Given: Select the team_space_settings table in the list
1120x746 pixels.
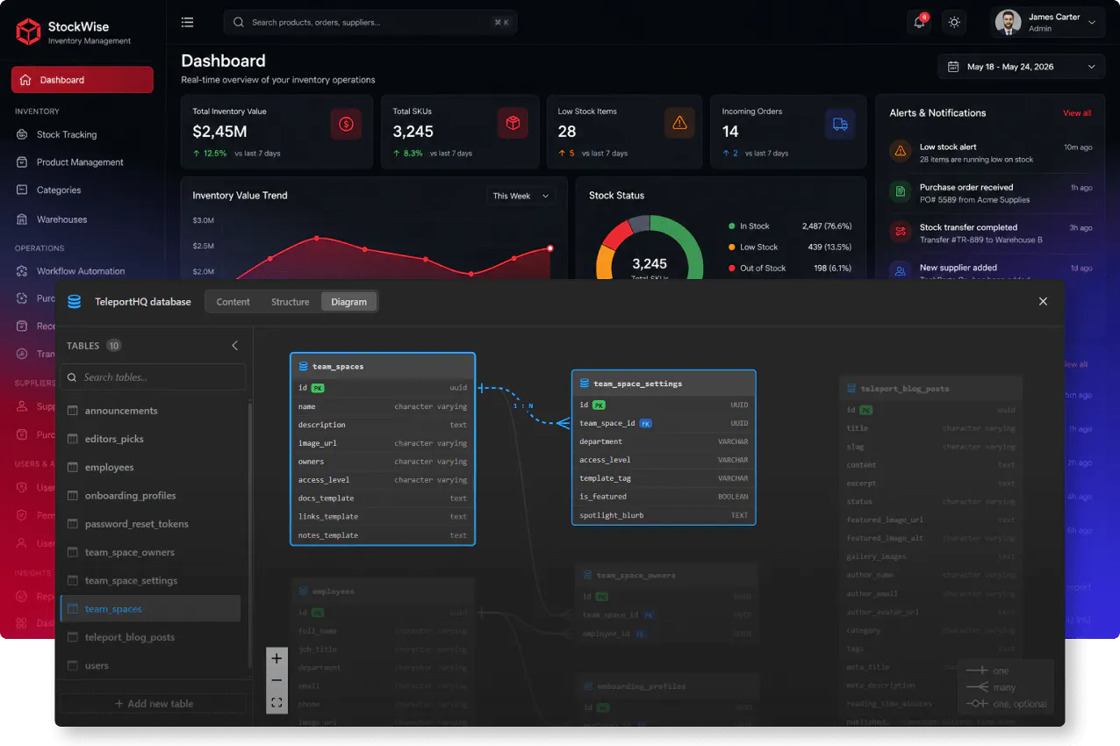Looking at the screenshot, I should tap(150, 581).
